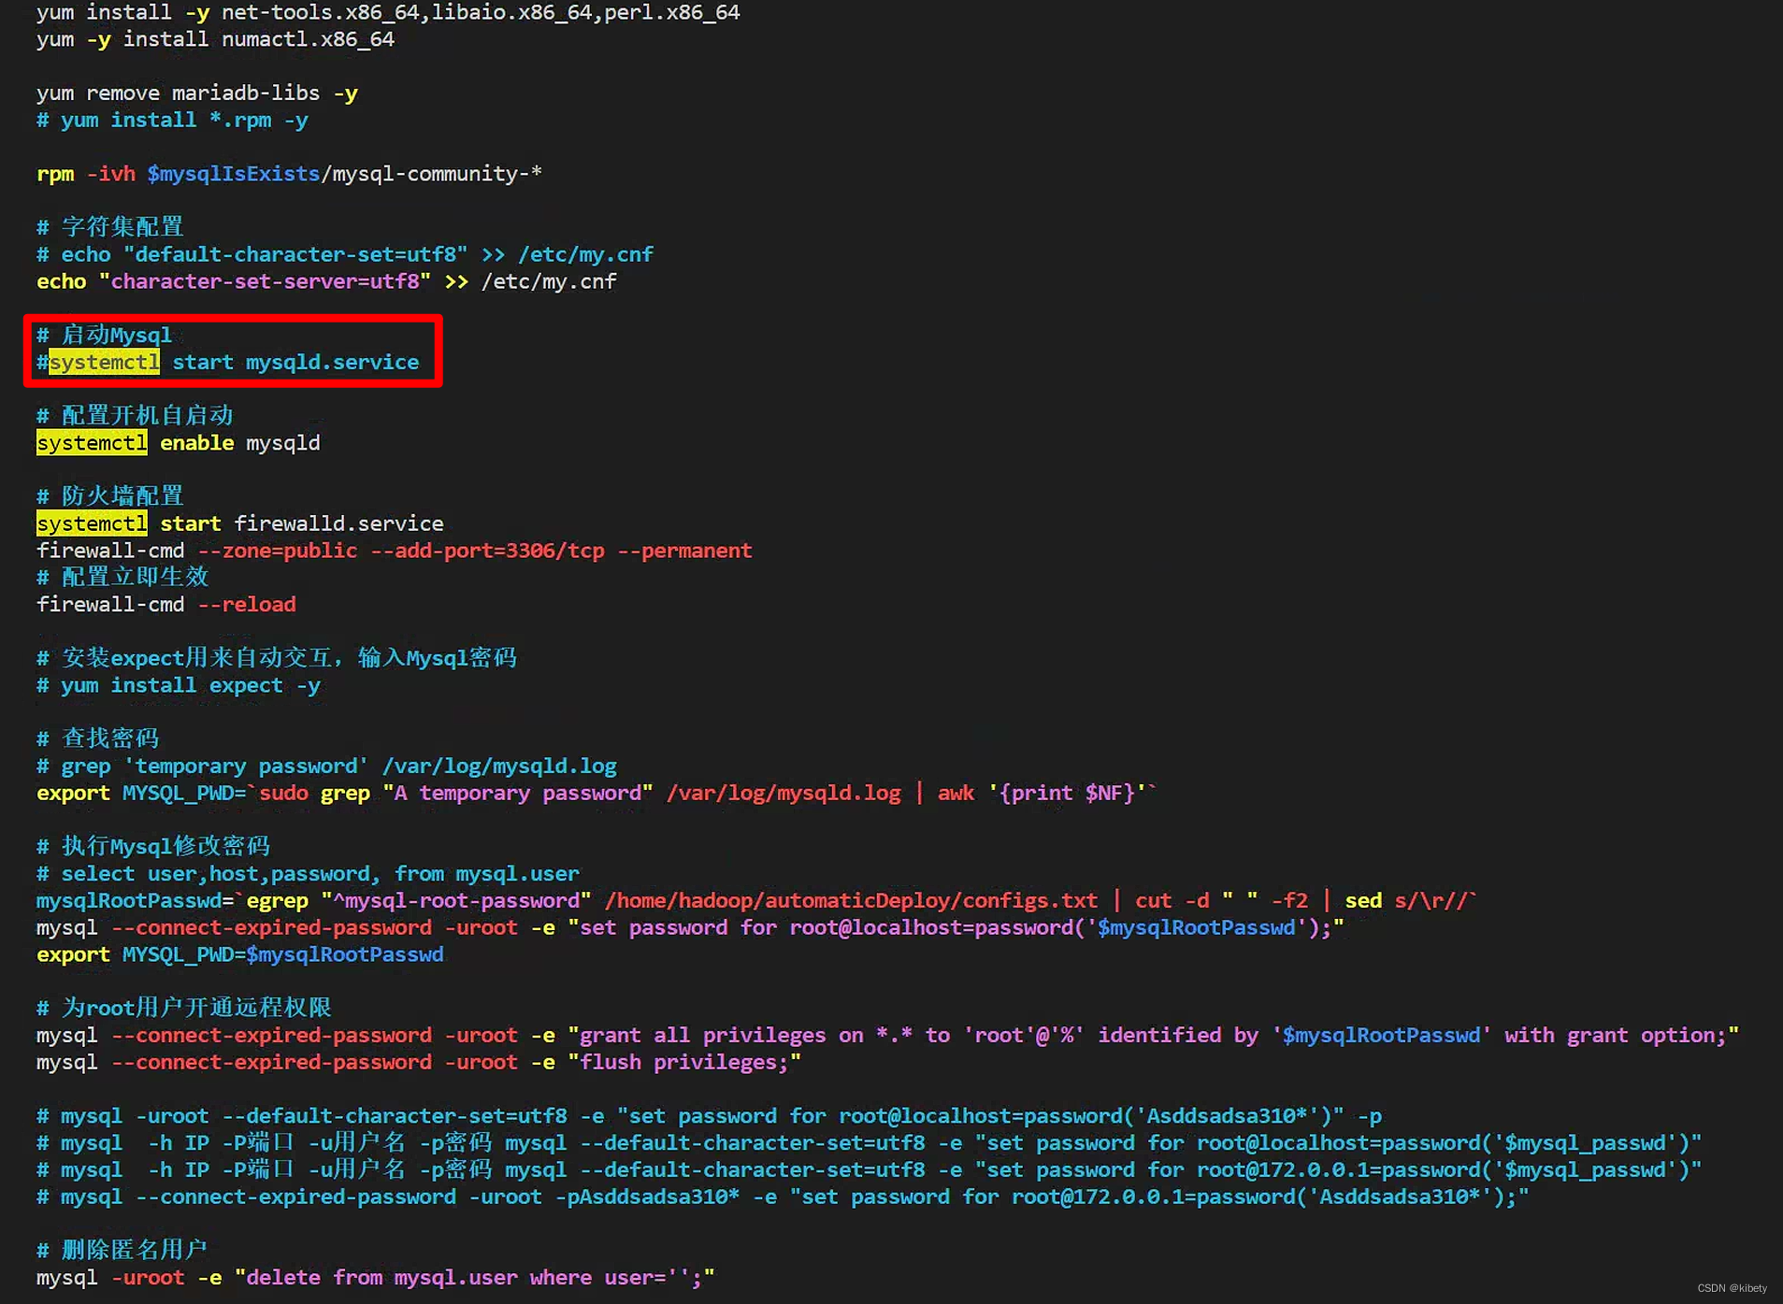Click the path '/home/hadoop/automaticDeploy/configs.txt'
1783x1304 pixels.
pos(851,901)
